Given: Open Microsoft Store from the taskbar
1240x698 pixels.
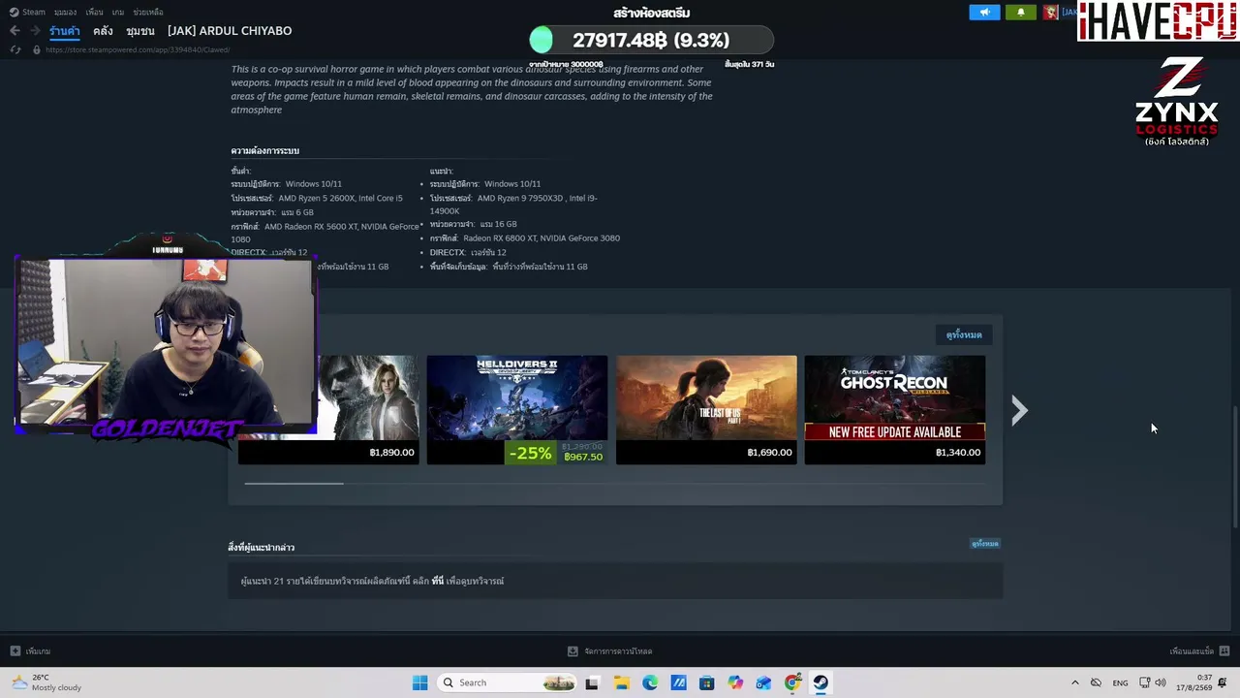Looking at the screenshot, I should [x=706, y=682].
